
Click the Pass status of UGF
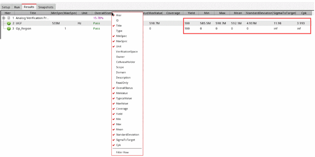pyautogui.click(x=96, y=23)
